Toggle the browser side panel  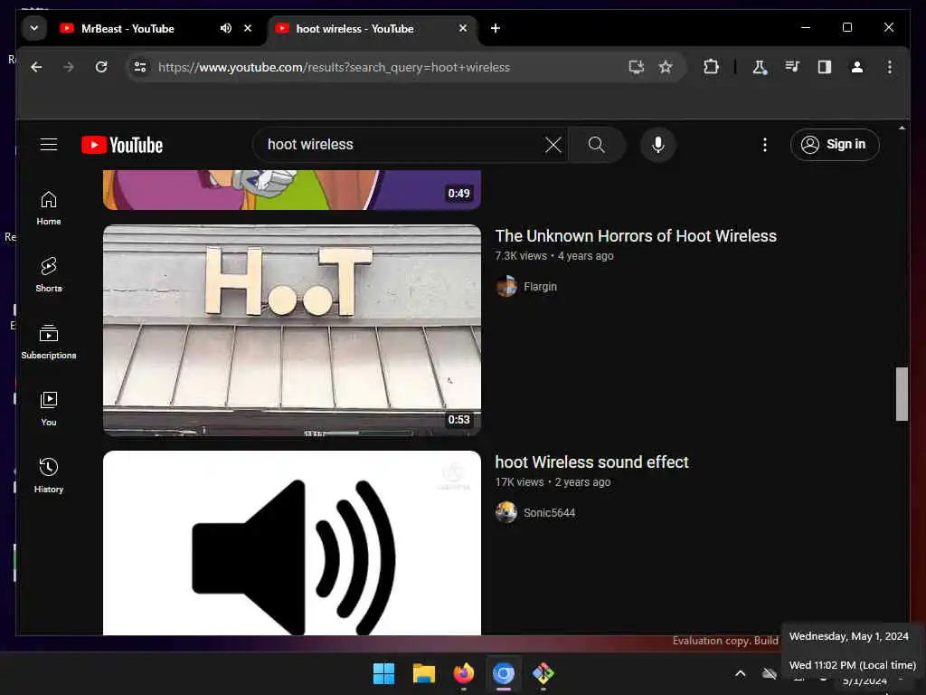pos(825,67)
